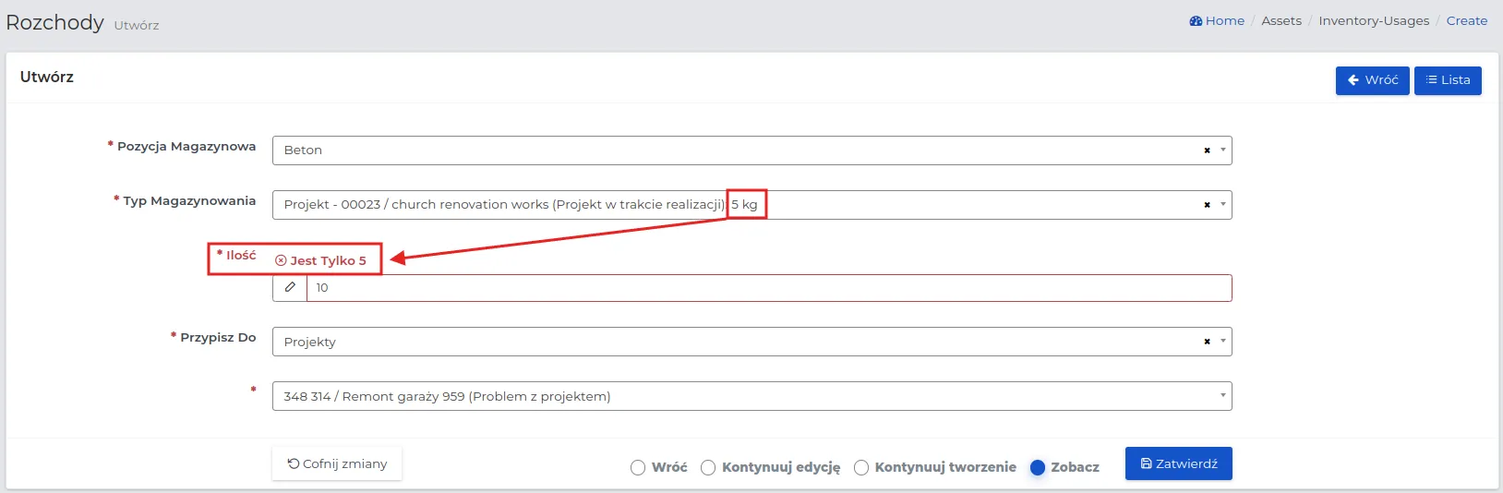Open the Assets breadcrumb link
Viewport: 1503px width, 493px height.
(x=1281, y=20)
